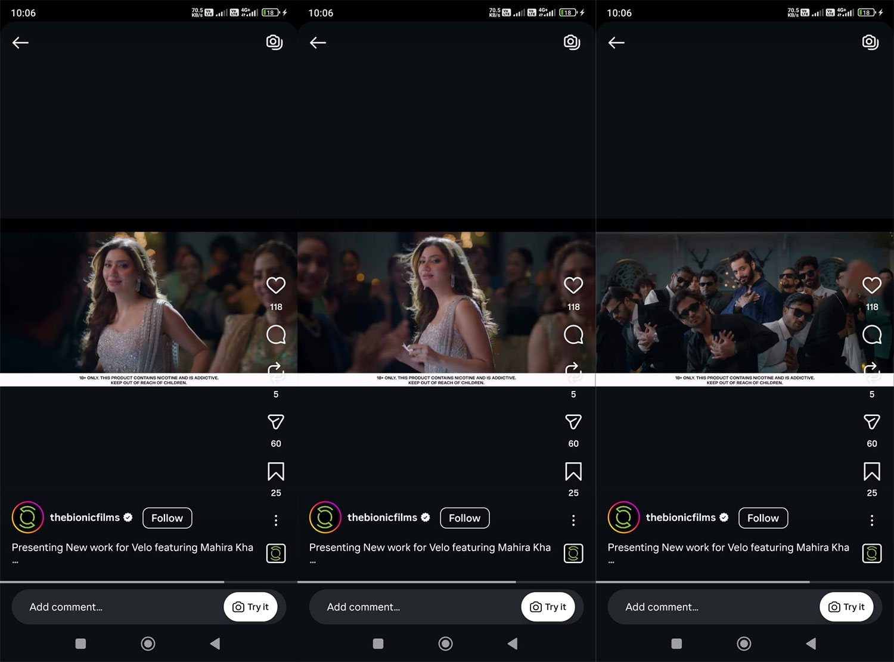The width and height of the screenshot is (894, 662).
Task: Open camera icon in the middle screen header
Action: (572, 42)
